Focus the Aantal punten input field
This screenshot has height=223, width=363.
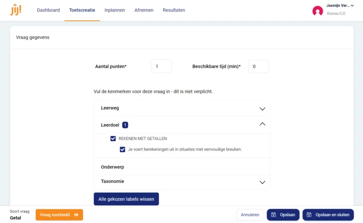tap(161, 66)
